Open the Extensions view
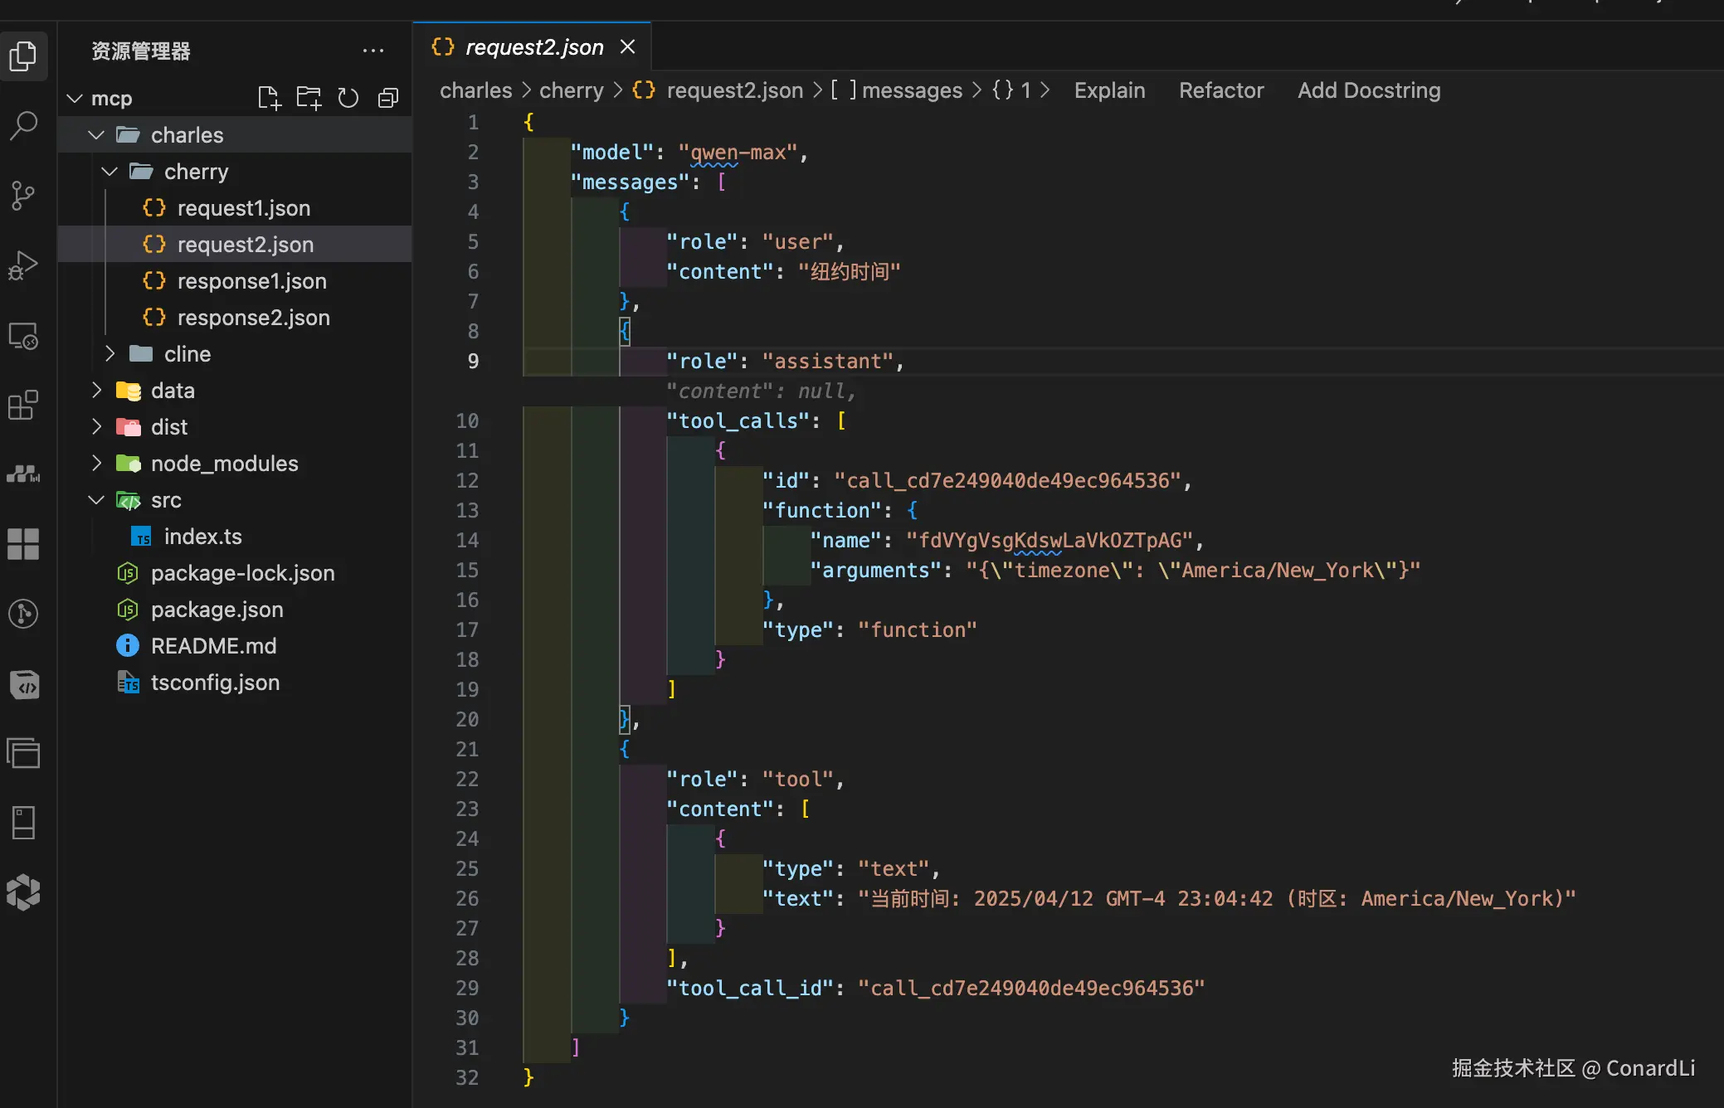 point(23,405)
